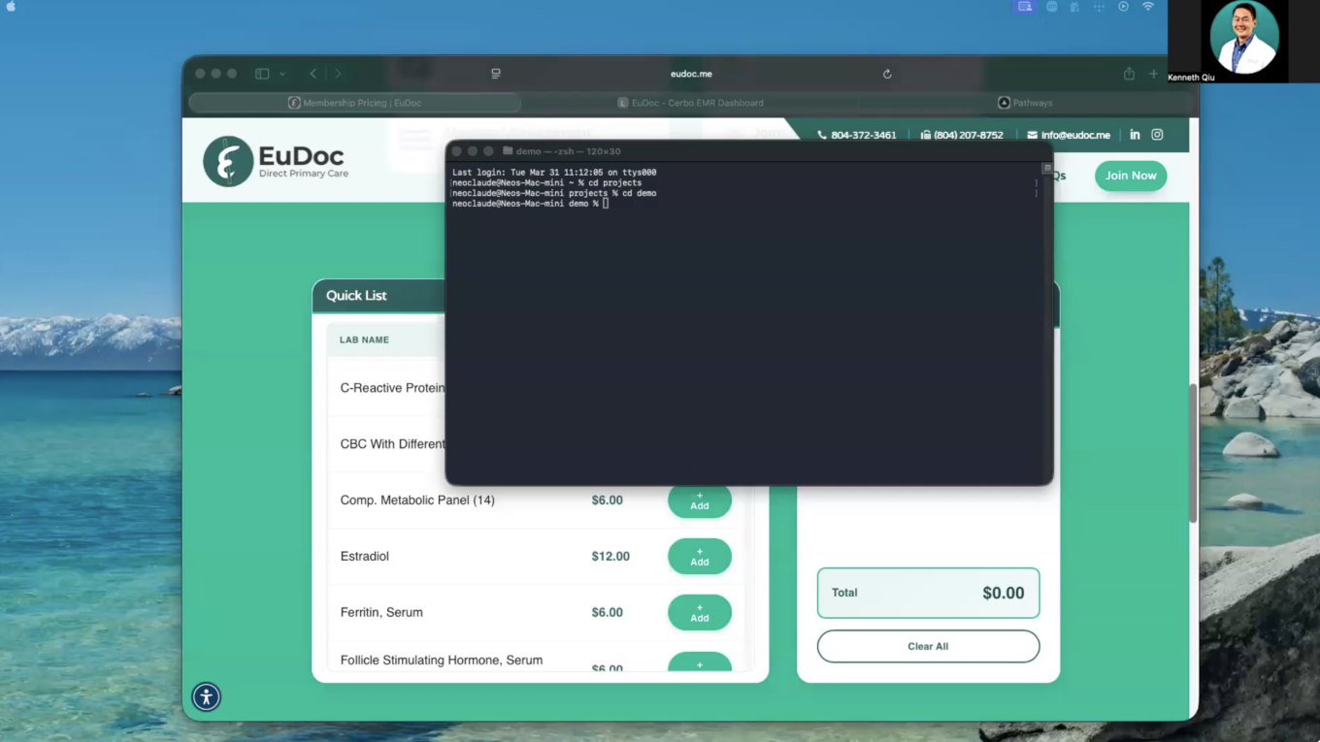Click the LinkedIn icon in header
The width and height of the screenshot is (1320, 742).
tap(1135, 135)
